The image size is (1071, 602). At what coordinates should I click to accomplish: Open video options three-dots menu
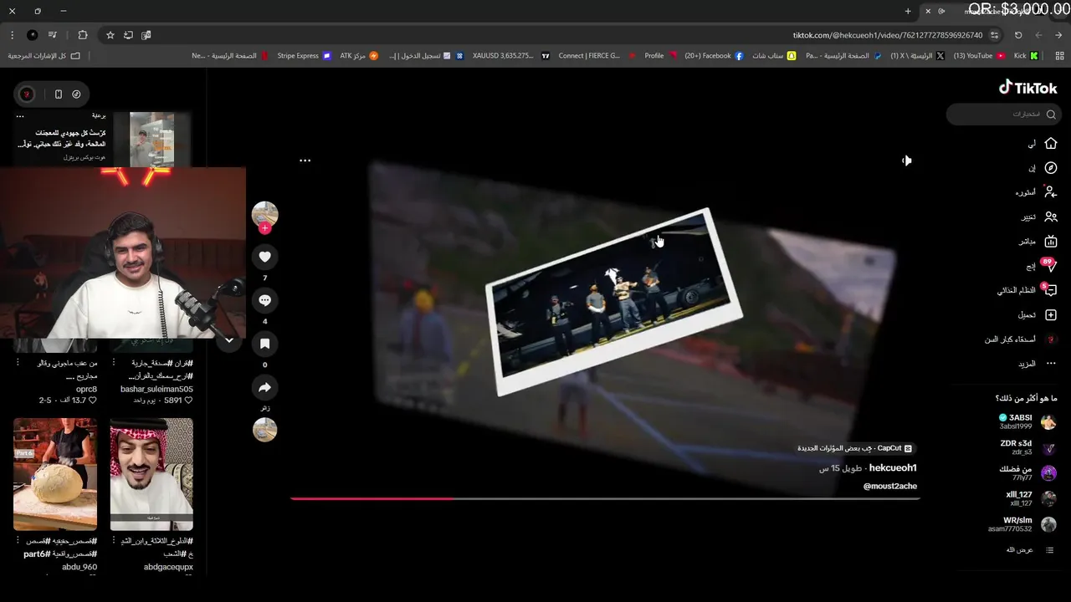305,161
